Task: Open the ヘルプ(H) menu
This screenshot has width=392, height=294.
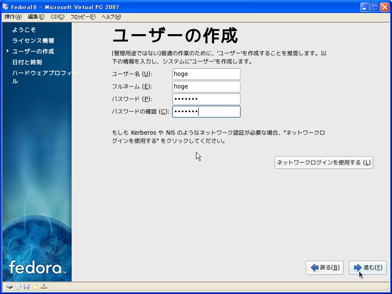Action: (111, 17)
